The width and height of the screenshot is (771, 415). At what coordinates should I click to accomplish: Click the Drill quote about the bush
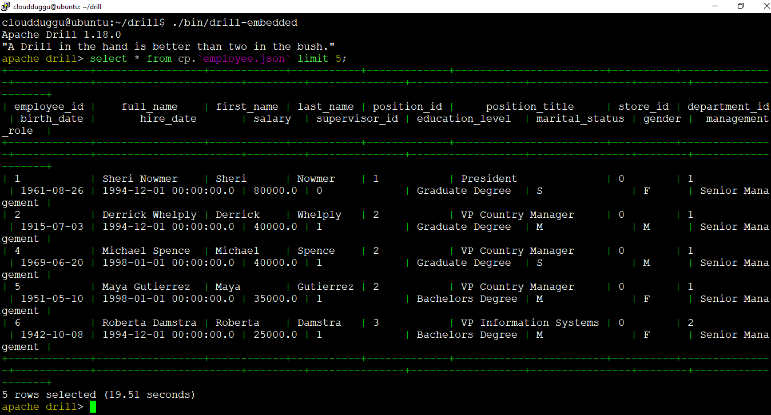coord(168,47)
